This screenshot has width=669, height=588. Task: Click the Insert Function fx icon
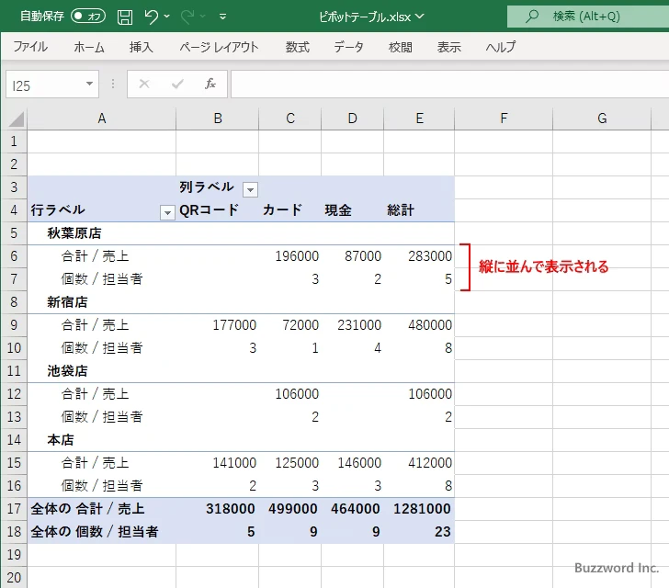pyautogui.click(x=210, y=85)
